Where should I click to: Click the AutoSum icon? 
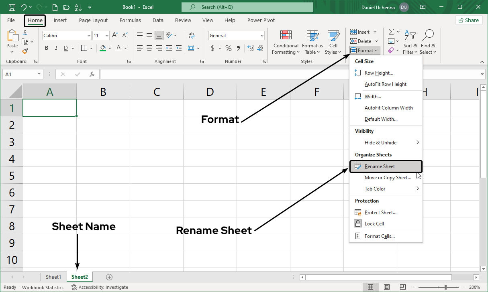[391, 32]
